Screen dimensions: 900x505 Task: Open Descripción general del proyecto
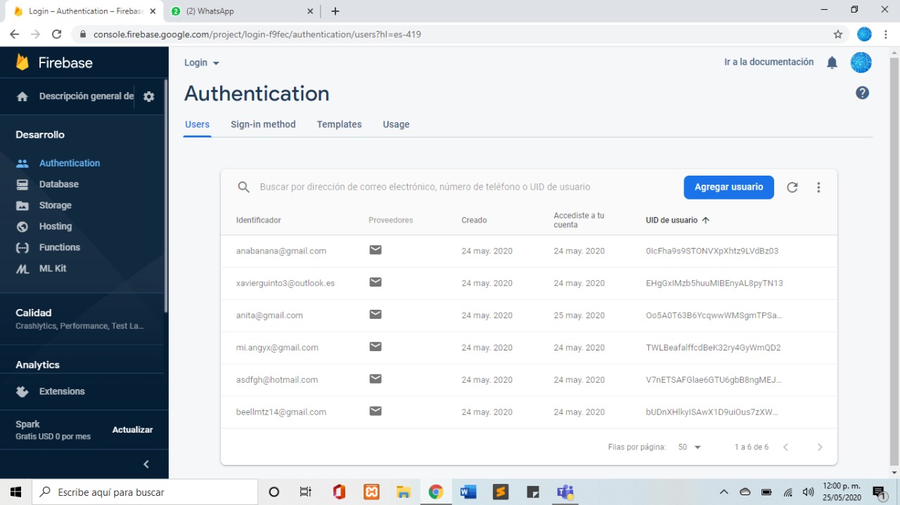tap(86, 97)
